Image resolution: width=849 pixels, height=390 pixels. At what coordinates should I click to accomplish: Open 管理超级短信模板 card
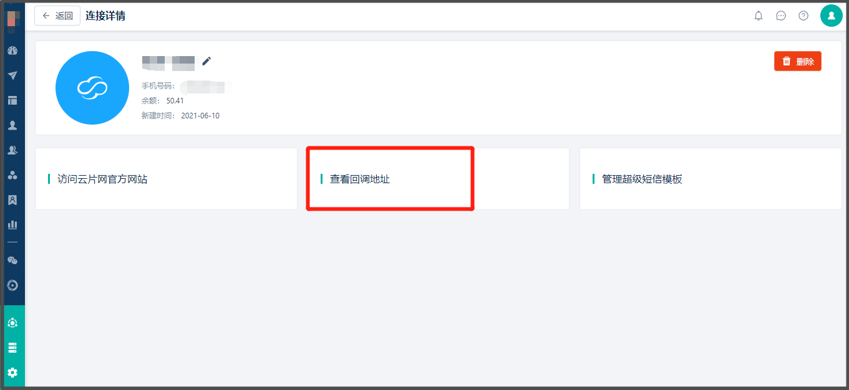pyautogui.click(x=711, y=179)
